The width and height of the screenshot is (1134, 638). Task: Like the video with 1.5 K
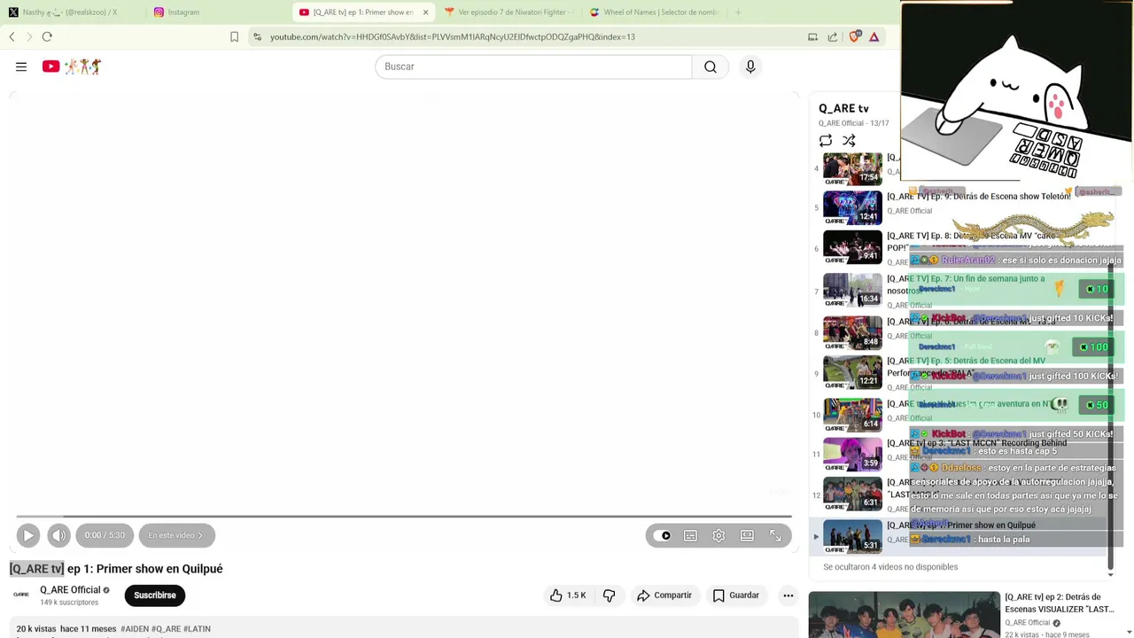(x=568, y=595)
